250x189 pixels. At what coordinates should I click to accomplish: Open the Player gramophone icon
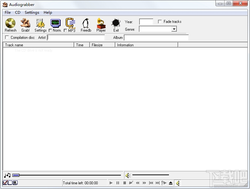[101, 23]
